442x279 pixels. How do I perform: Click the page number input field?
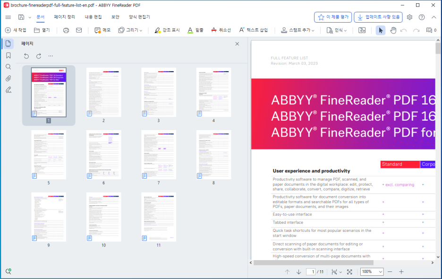point(311,271)
